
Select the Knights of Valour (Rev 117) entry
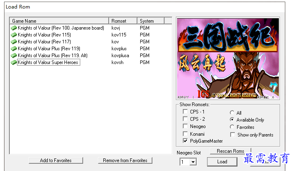44,42
